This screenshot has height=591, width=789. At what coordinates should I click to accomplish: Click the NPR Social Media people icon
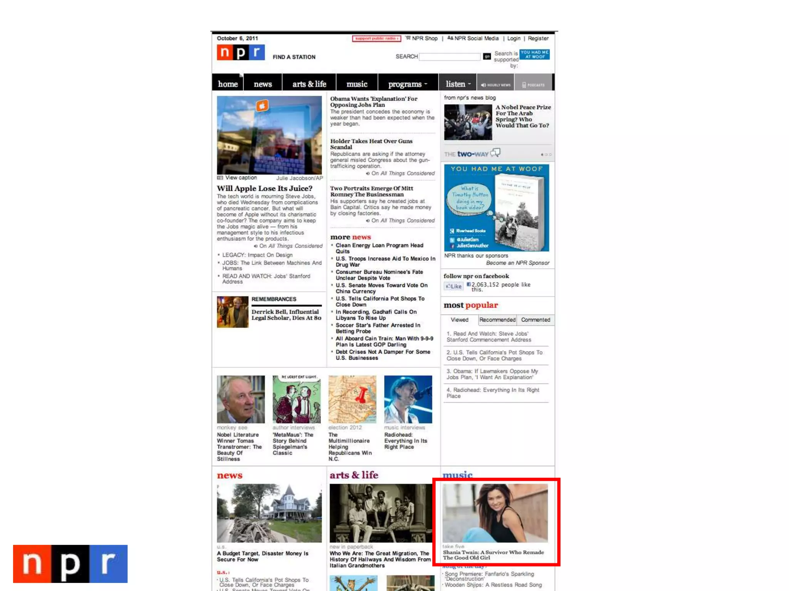tap(450, 38)
